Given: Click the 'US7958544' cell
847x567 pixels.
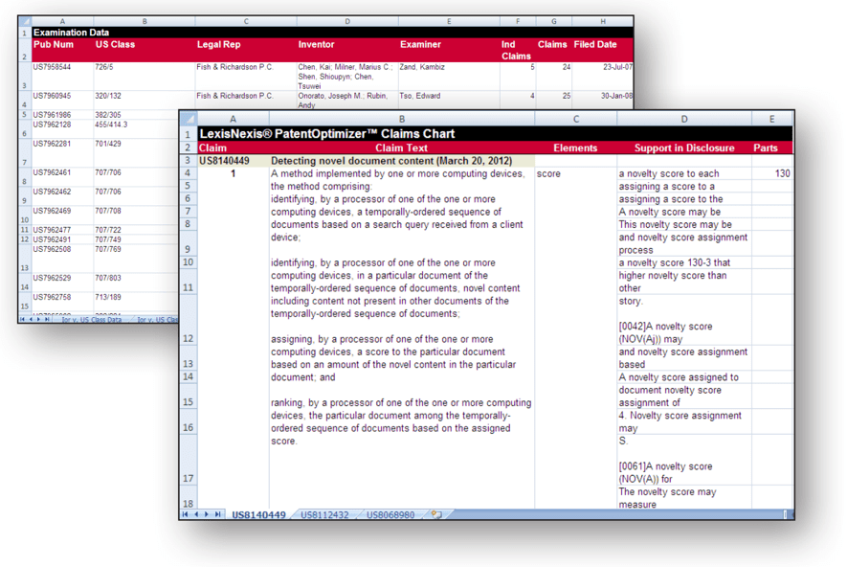Looking at the screenshot, I should pyautogui.click(x=62, y=77).
